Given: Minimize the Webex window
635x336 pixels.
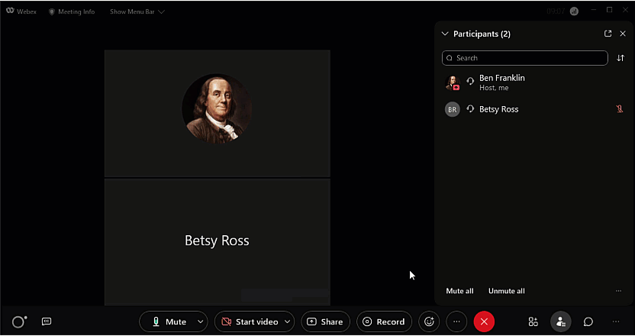Looking at the screenshot, I should (594, 10).
